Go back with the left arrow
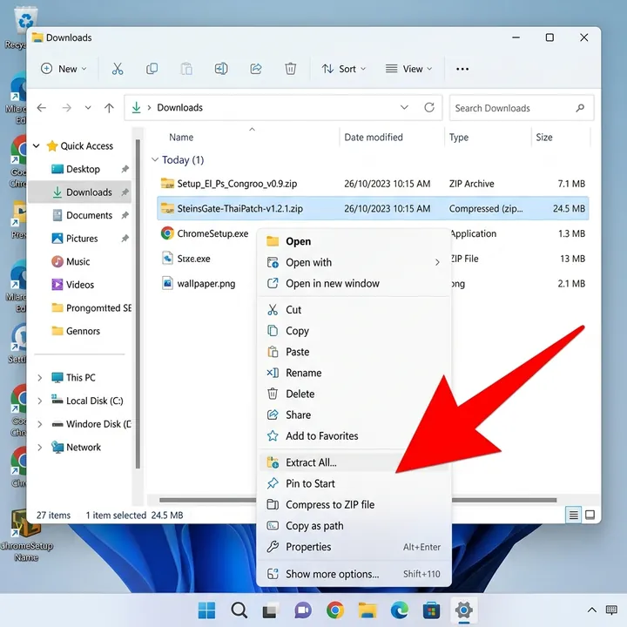This screenshot has height=627, width=627. click(x=42, y=108)
